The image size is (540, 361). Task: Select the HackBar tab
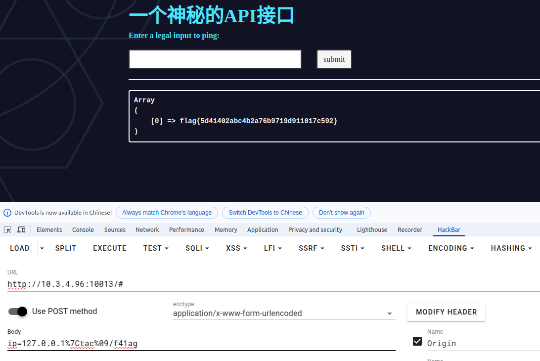click(x=449, y=230)
